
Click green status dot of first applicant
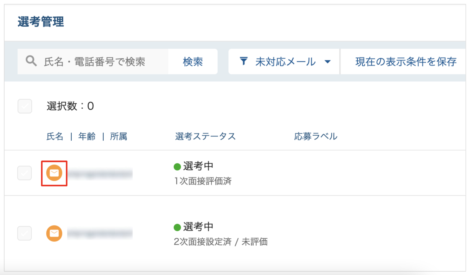point(177,167)
